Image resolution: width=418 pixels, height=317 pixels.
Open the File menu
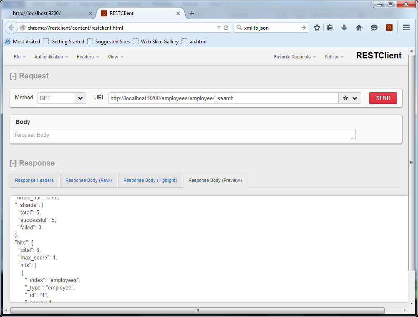coord(20,57)
